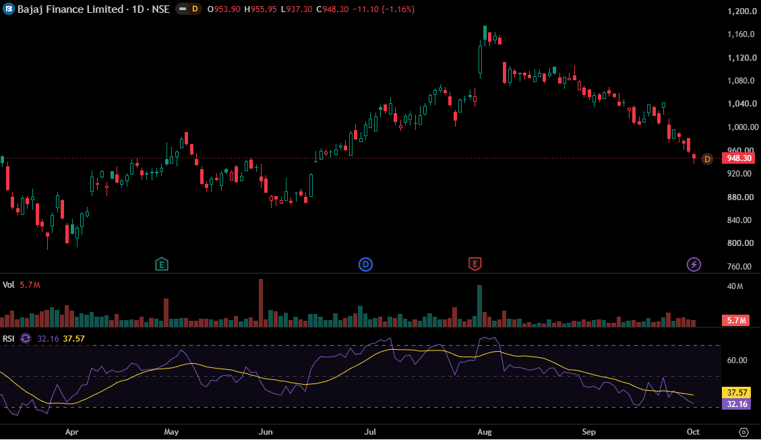761x440 pixels.
Task: Click the RSI refresh cycle icon
Action: [x=25, y=339]
